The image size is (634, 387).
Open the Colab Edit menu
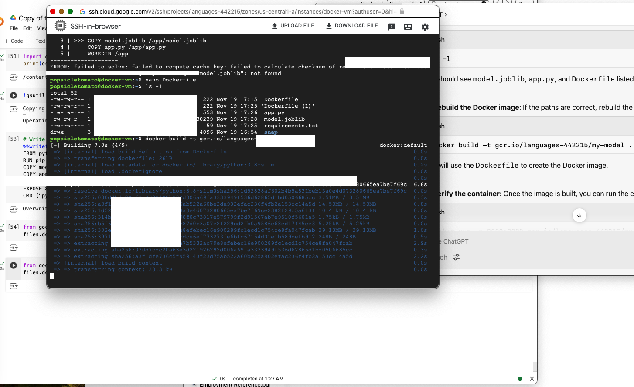tap(27, 28)
